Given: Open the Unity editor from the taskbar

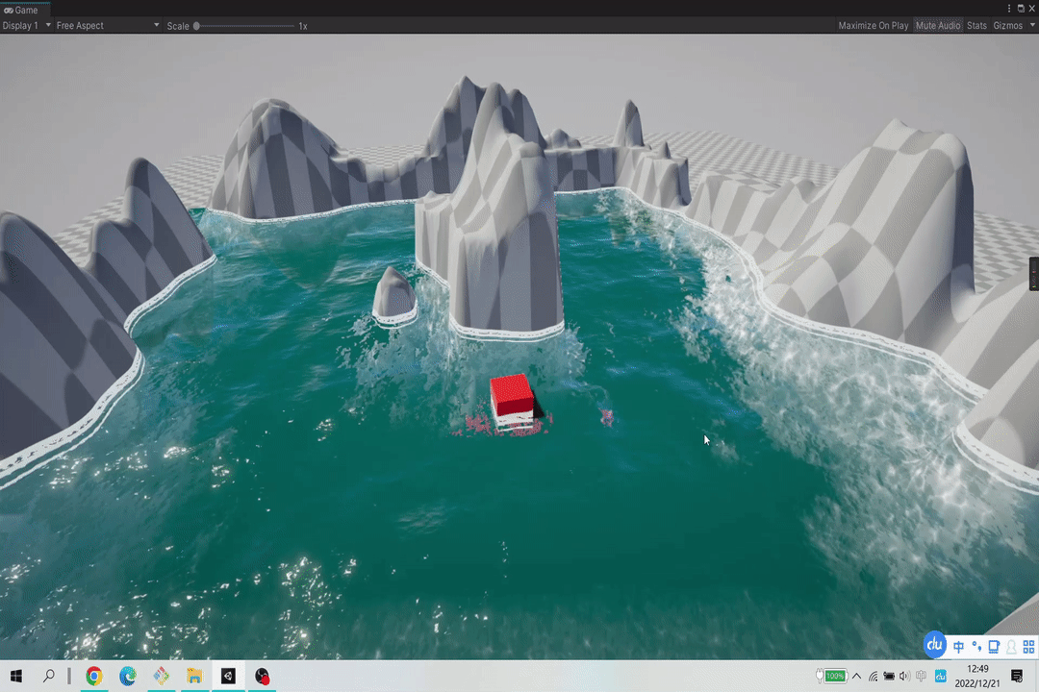Looking at the screenshot, I should (x=228, y=677).
